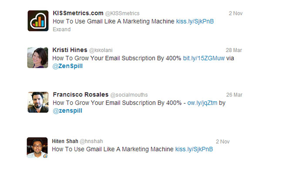This screenshot has width=283, height=169.
Task: Open the 28 Mar tweet timestamp
Action: [x=234, y=50]
